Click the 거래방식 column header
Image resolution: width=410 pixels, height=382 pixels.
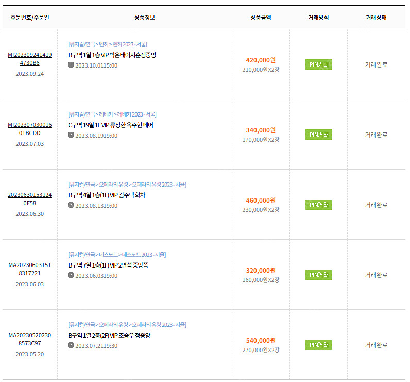318,18
